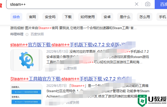167x107 pixels.
Task: Open image search via the camera icon
Action: [x=148, y=4]
